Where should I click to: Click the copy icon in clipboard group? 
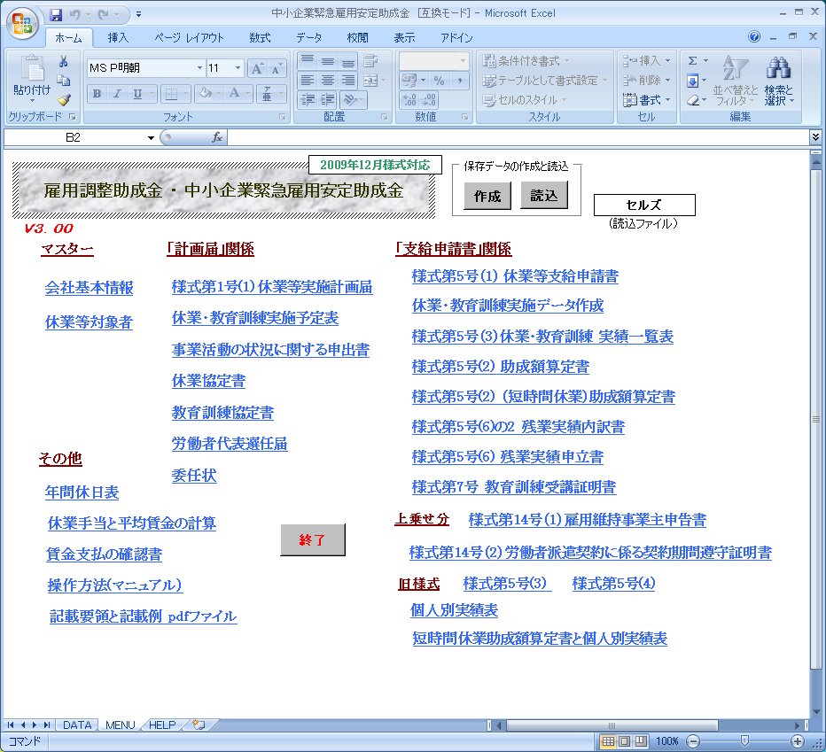pos(63,80)
